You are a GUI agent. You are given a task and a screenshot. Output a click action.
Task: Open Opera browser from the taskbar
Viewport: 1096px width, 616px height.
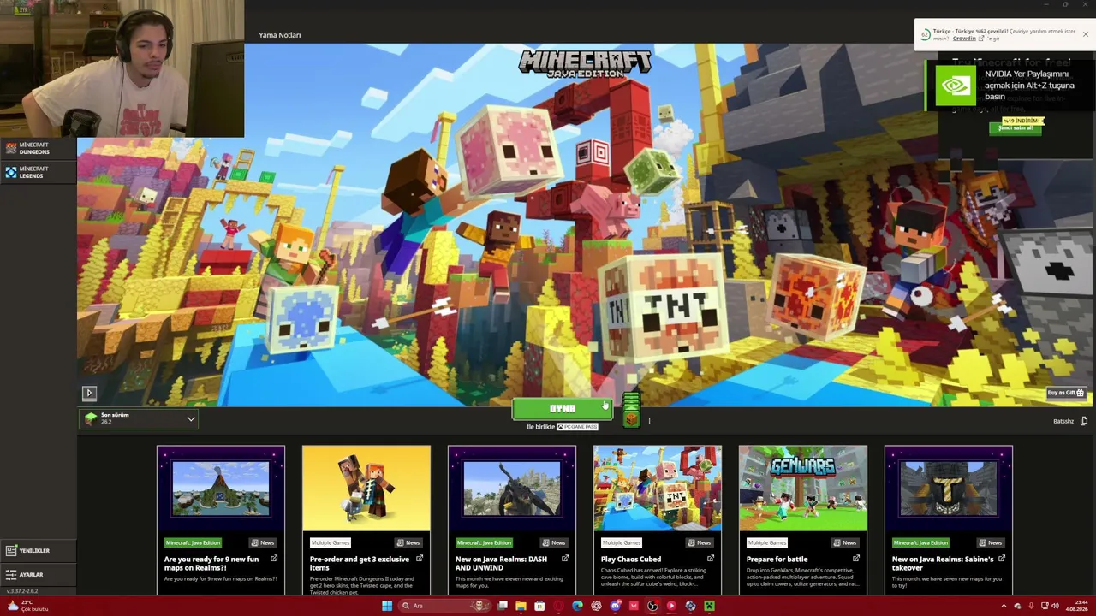[x=558, y=606]
